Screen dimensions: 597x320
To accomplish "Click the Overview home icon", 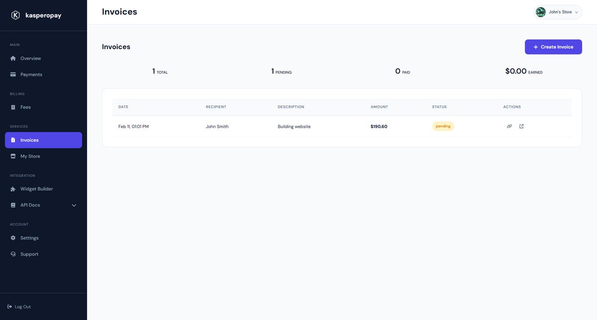I will pos(13,58).
